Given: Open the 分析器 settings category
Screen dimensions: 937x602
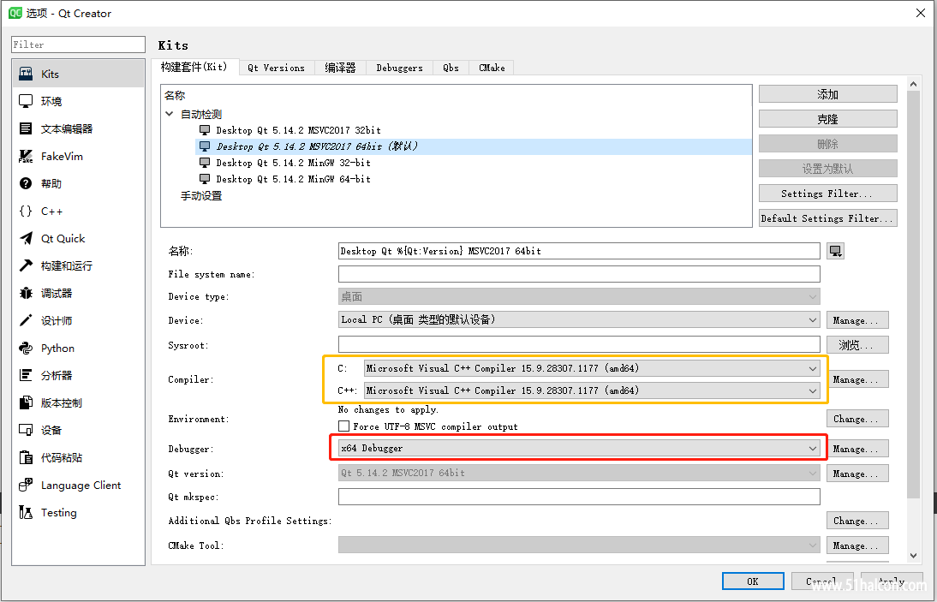Looking at the screenshot, I should point(78,376).
